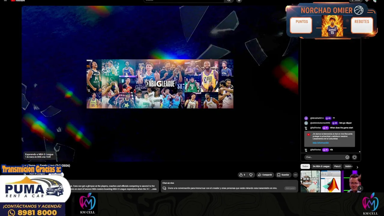
Task: Click @RafVortex's 'Klk' message
Action: 319,150
